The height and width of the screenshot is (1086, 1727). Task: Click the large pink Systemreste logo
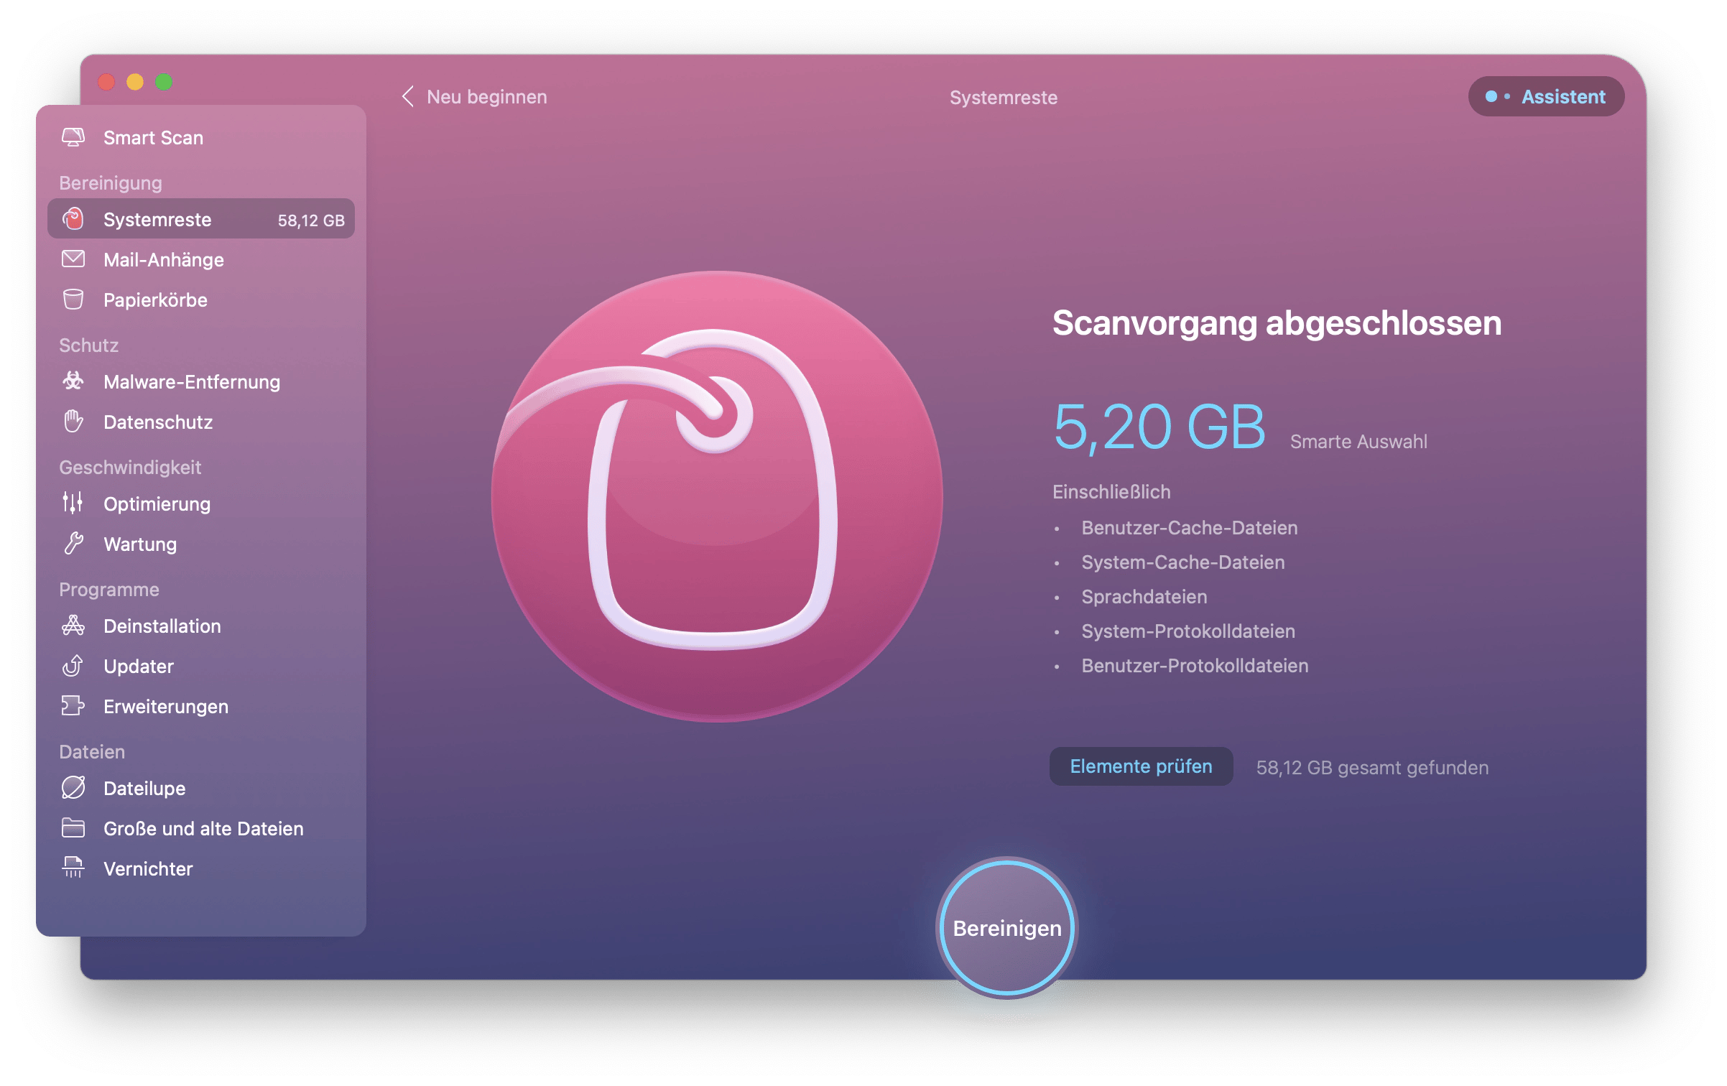717,496
